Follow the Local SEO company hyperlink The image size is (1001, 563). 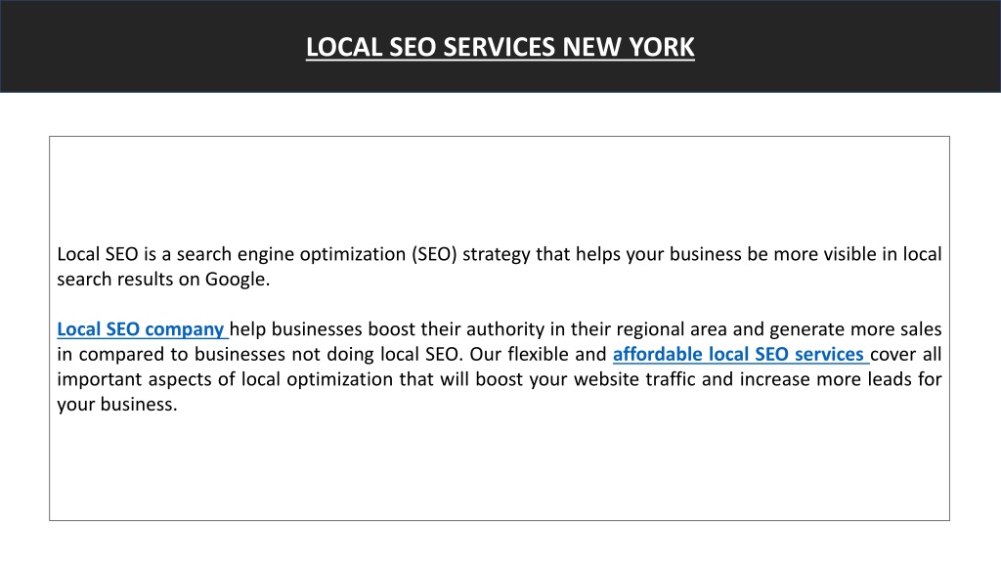click(141, 329)
